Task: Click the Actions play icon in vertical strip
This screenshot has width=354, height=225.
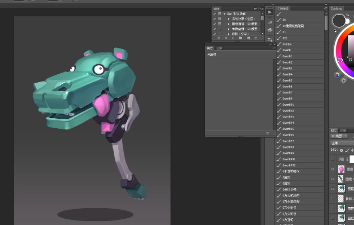Action: 270,12
